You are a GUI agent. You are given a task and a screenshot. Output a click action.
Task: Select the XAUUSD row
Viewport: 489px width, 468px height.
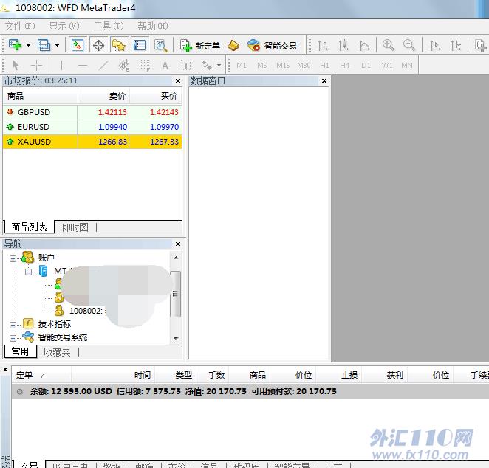pos(92,142)
